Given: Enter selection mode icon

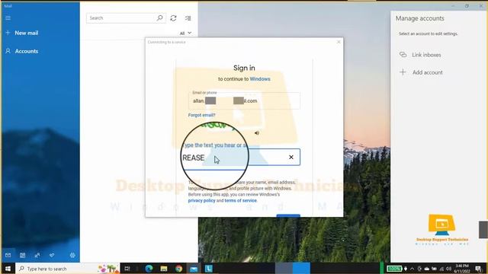Looking at the screenshot, I should click(x=188, y=18).
